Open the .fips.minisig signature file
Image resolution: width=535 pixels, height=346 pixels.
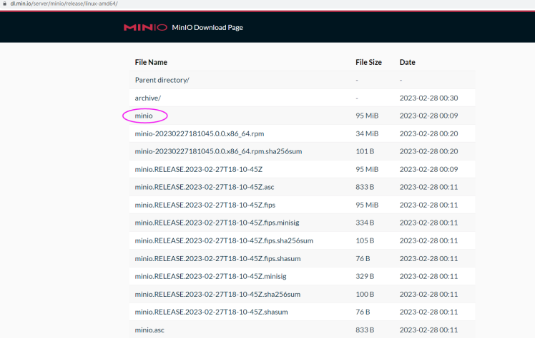tap(218, 223)
